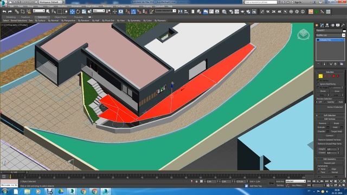
Task: Switch to the Populate ribbon tab
Action: (78, 17)
